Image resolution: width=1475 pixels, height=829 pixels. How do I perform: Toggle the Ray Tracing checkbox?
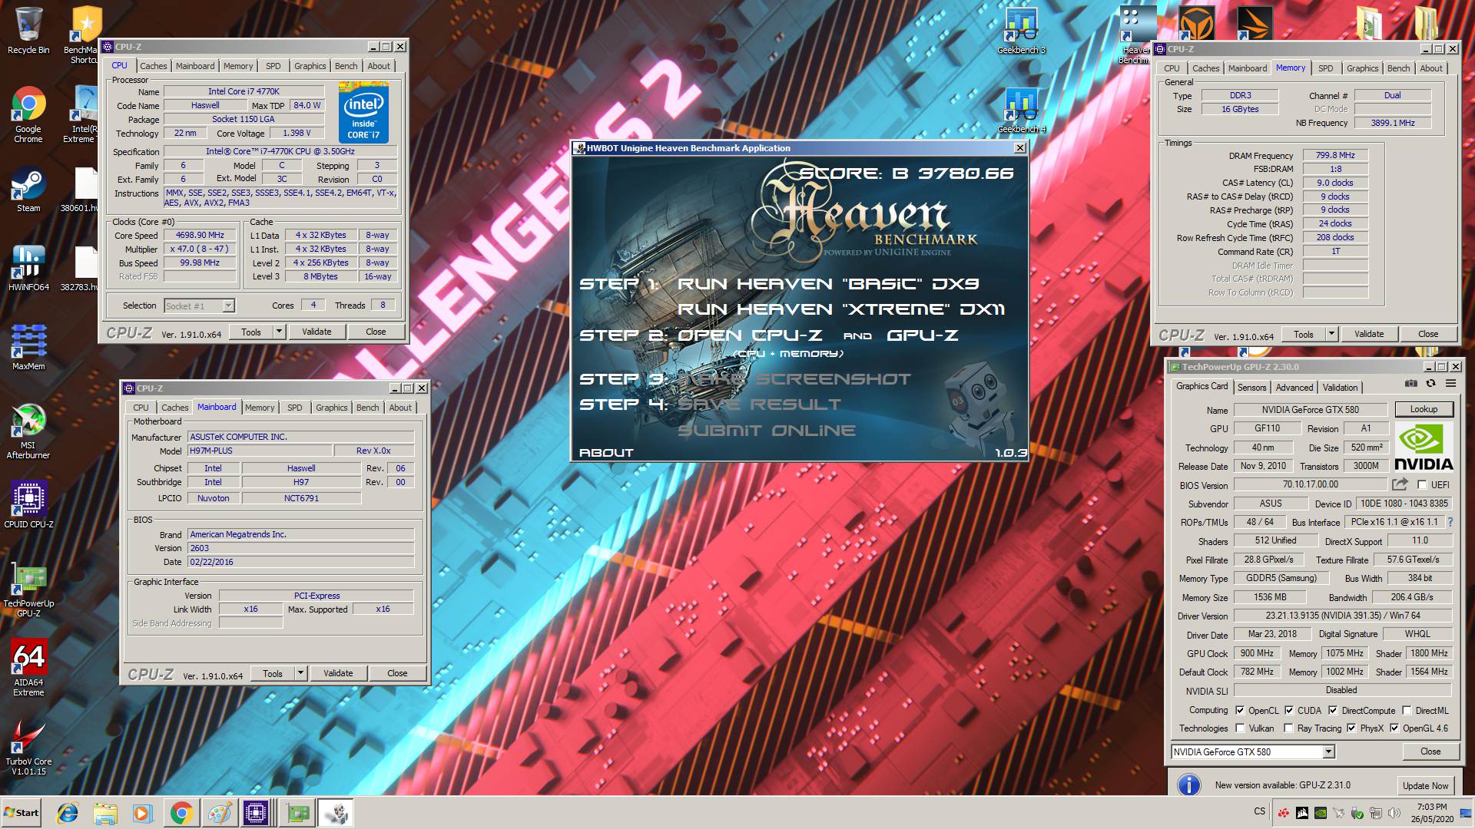1288,728
